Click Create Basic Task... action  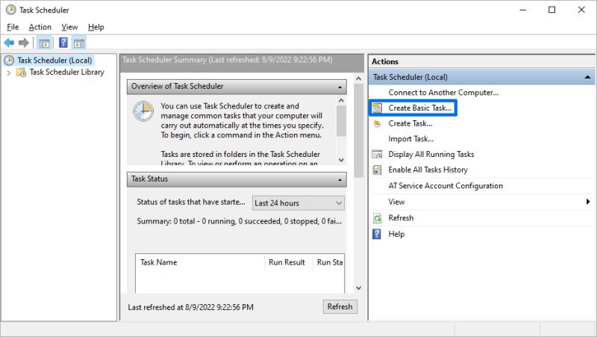click(420, 108)
